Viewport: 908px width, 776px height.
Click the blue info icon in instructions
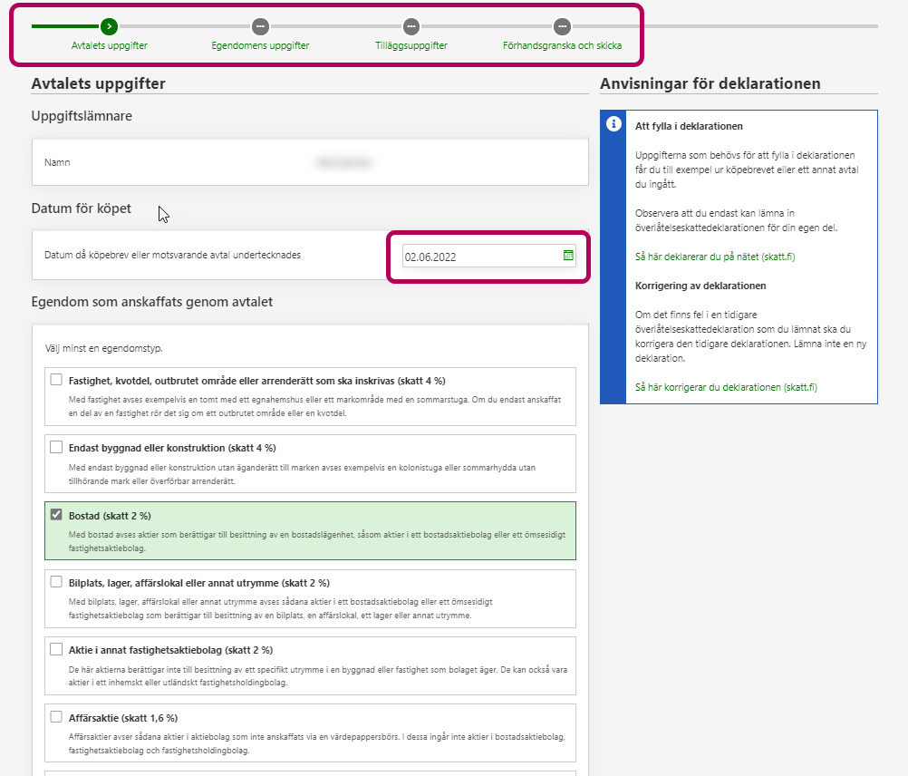point(613,123)
